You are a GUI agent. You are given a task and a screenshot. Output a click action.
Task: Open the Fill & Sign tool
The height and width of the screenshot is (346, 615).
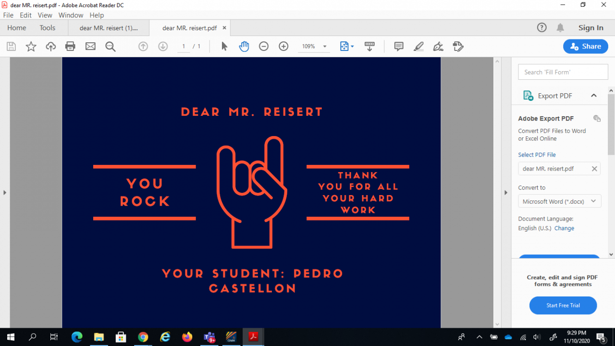438,47
